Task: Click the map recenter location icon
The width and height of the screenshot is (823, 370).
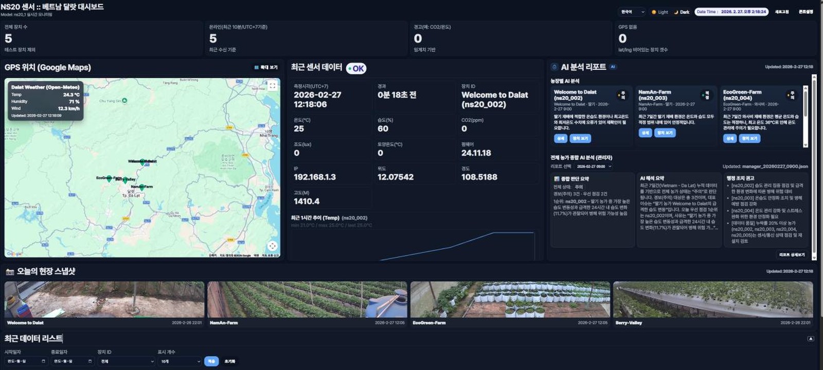Action: tap(273, 246)
